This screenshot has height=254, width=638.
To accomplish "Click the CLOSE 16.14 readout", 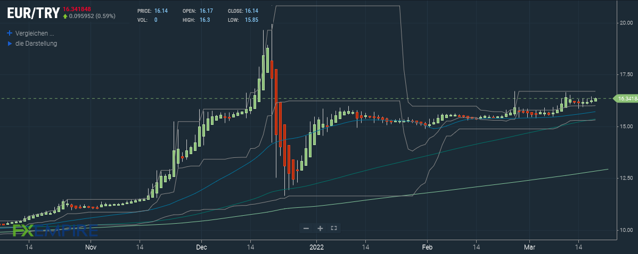I will 243,11.
